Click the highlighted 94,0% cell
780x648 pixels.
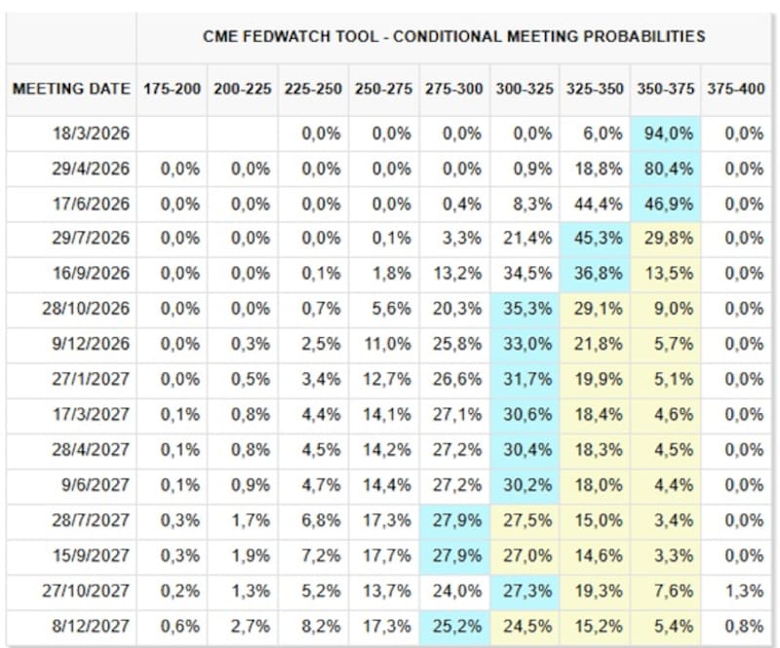[667, 133]
